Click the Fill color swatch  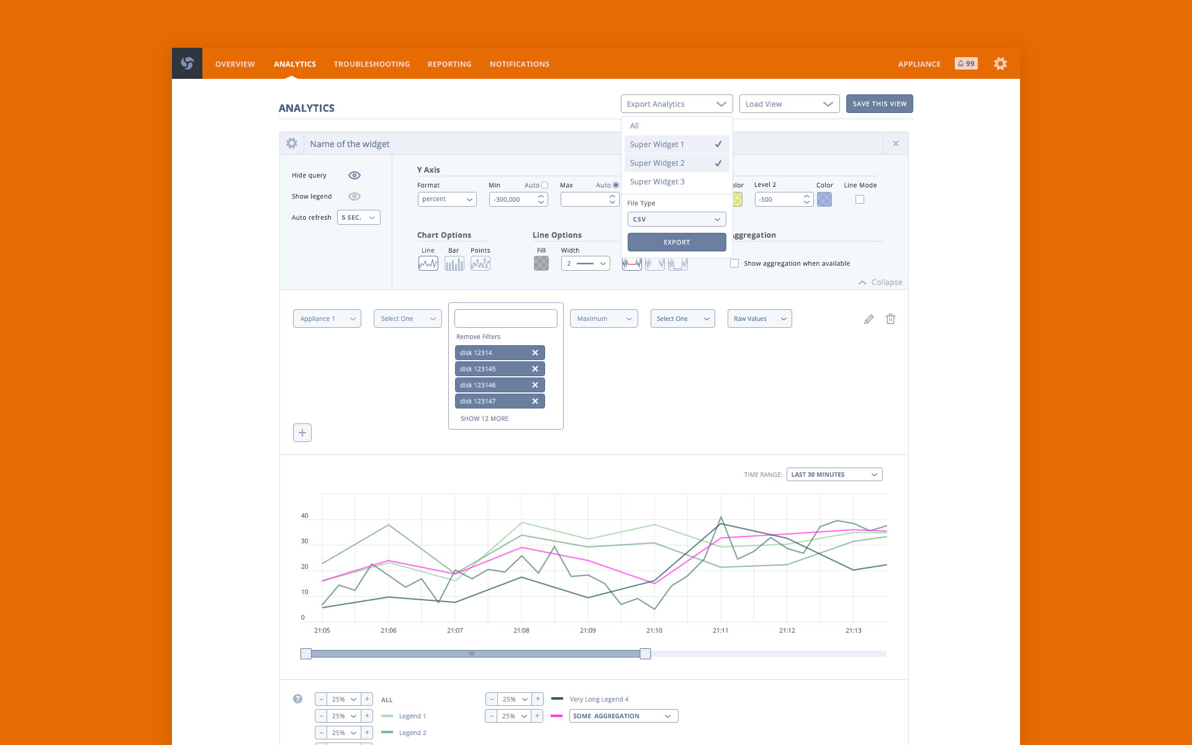(541, 263)
